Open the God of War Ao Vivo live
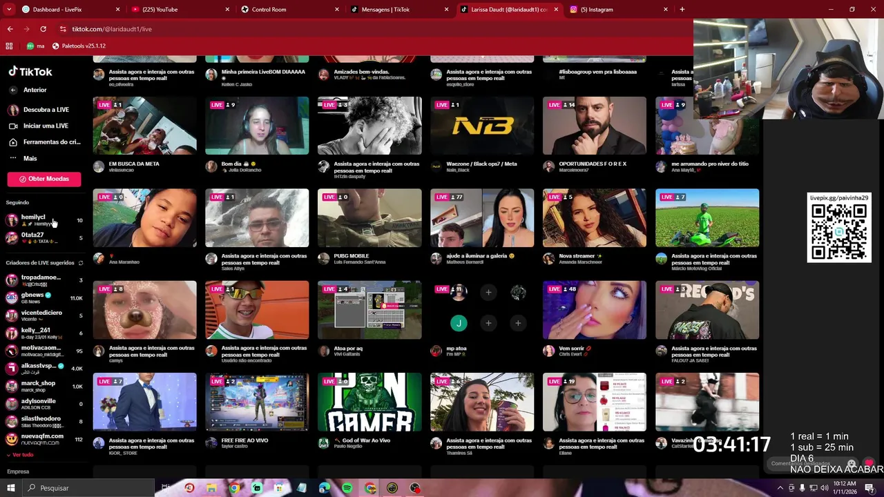The width and height of the screenshot is (884, 497). [369, 402]
